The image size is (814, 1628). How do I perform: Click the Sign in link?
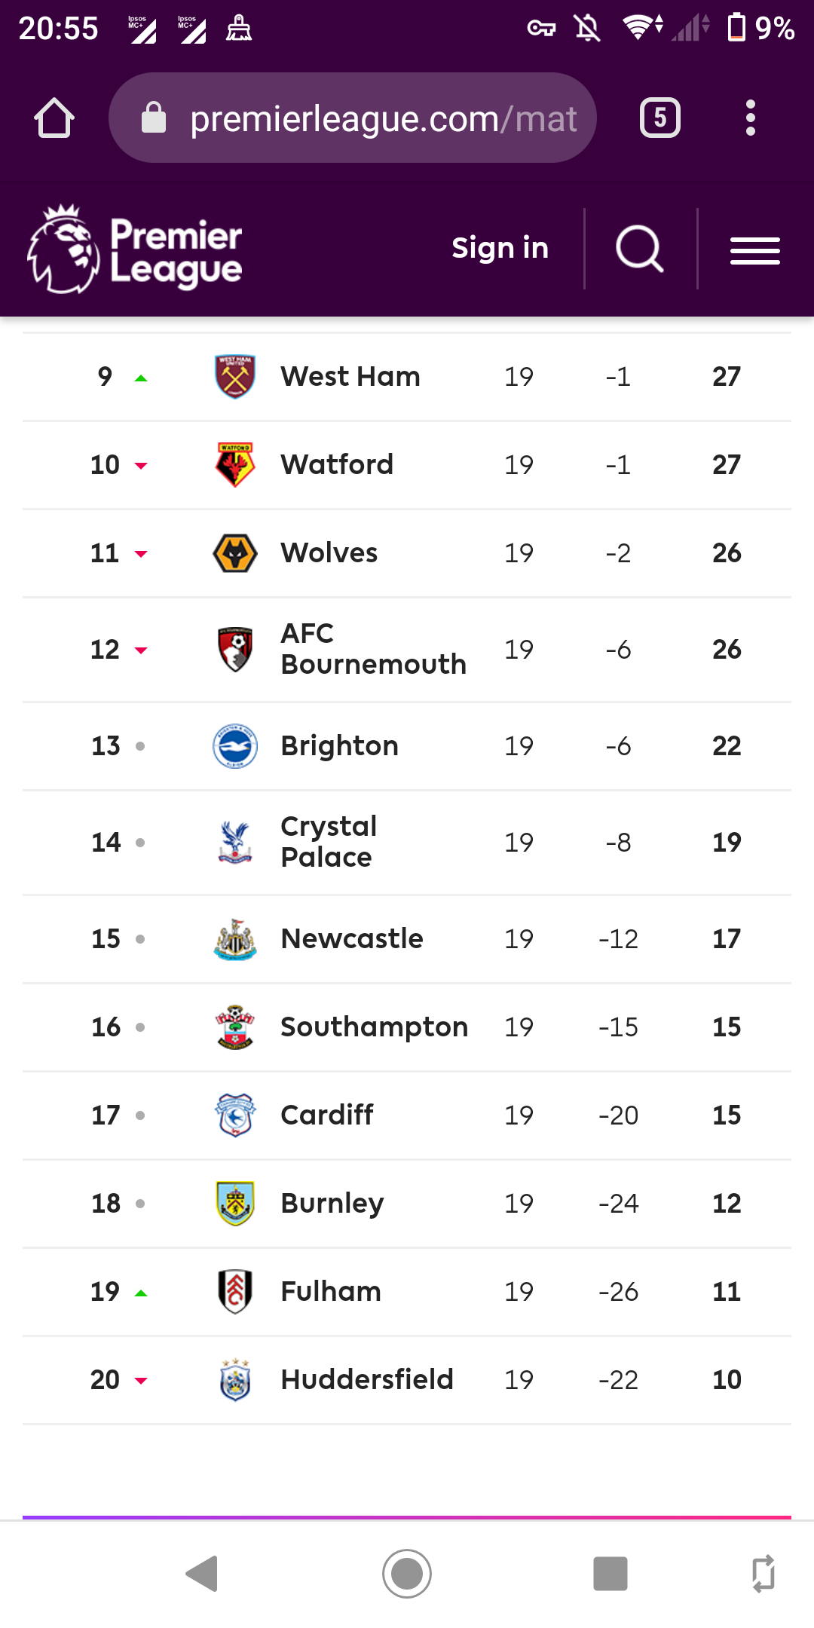500,248
